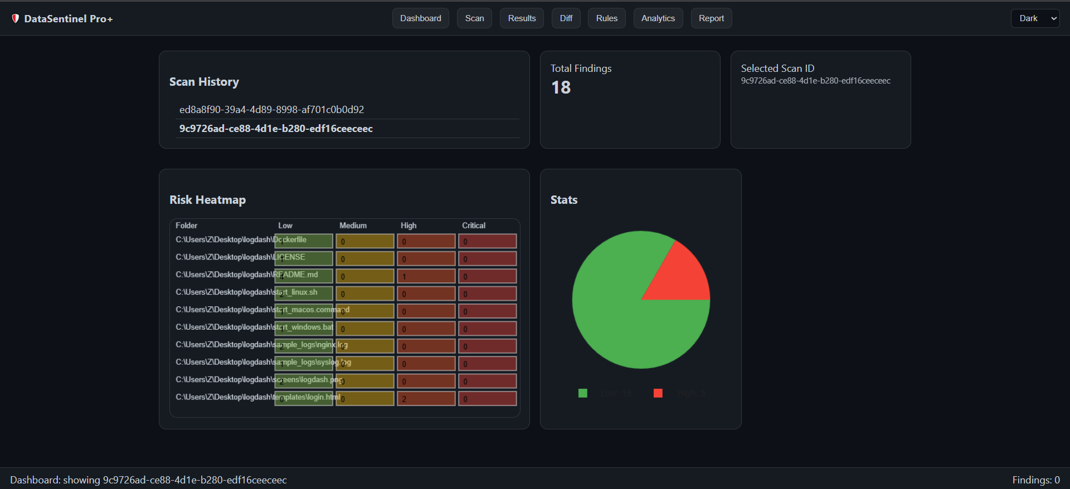The image size is (1070, 489).
Task: Click the 'Low: 15' legend label
Action: pyautogui.click(x=616, y=393)
